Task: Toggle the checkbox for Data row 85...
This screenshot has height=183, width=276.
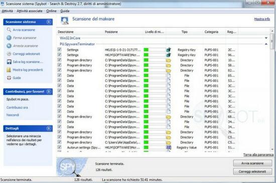Action: click(x=60, y=75)
